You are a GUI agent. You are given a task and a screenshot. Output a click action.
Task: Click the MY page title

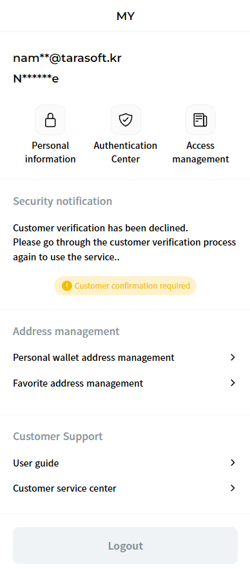point(126,16)
